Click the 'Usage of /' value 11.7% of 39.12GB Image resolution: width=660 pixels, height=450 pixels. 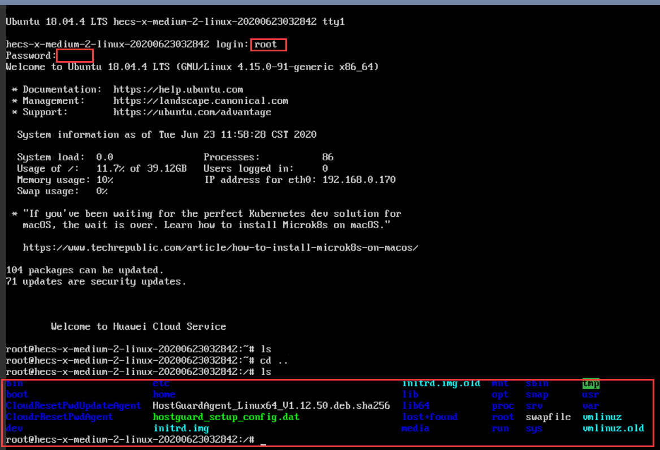pos(141,169)
